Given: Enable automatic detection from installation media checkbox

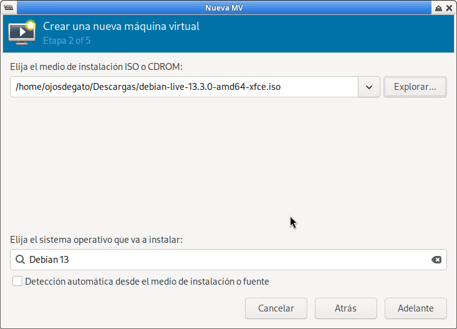Looking at the screenshot, I should 17,282.
